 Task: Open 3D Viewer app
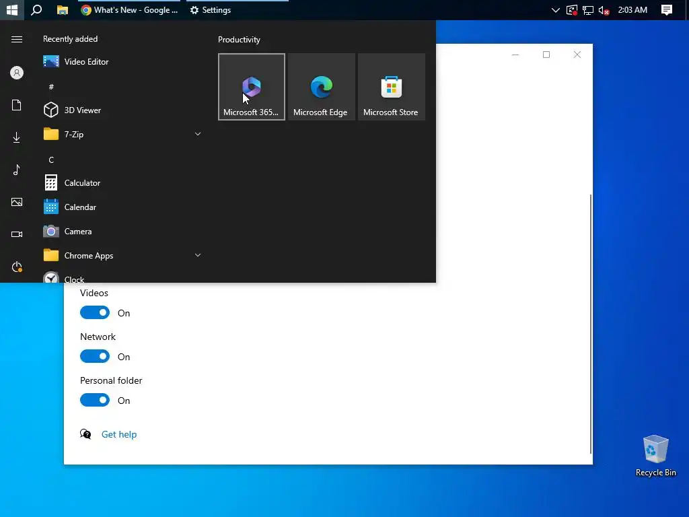pos(122,110)
